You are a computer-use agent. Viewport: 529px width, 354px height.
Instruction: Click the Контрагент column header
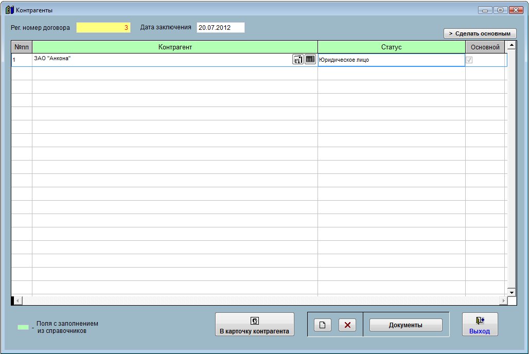click(x=175, y=47)
